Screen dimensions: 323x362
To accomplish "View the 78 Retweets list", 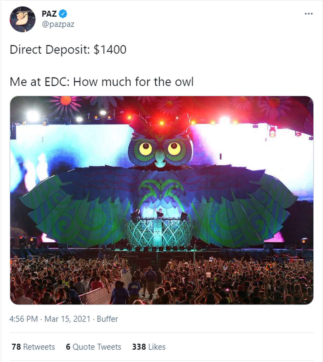I will point(33,347).
